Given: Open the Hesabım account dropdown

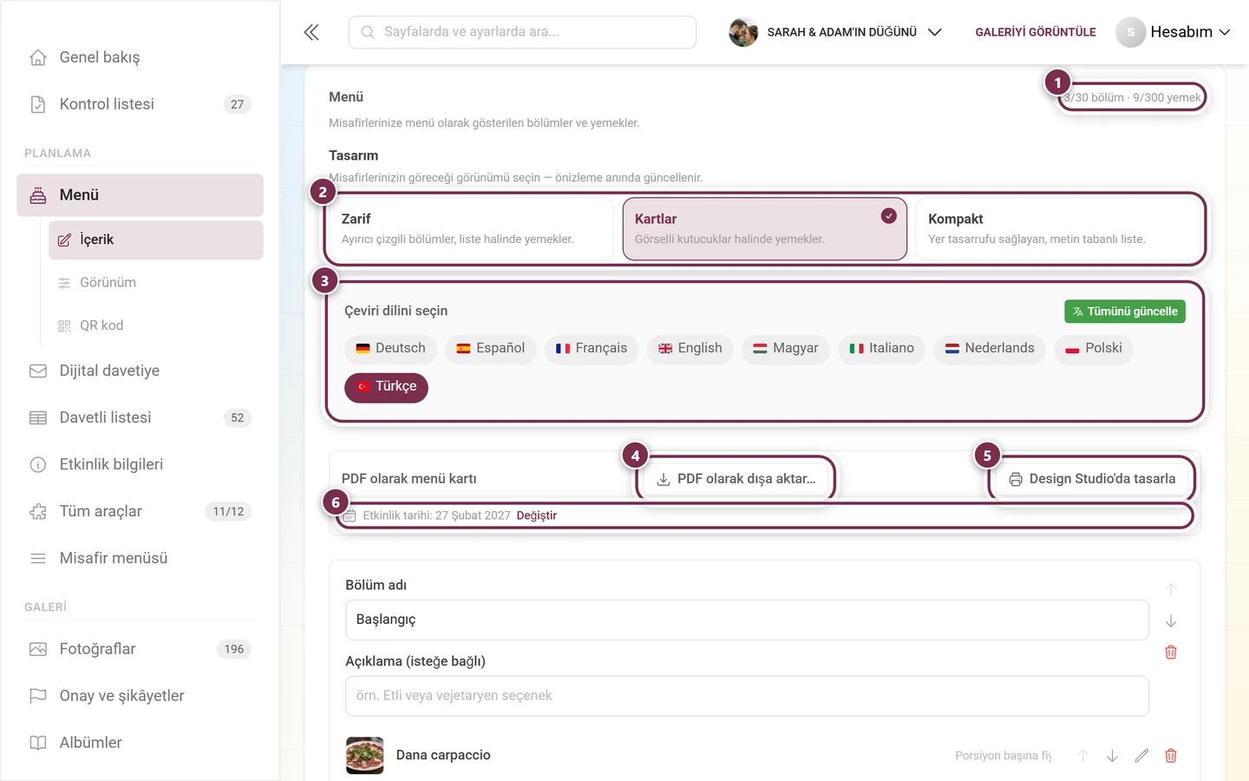Looking at the screenshot, I should pyautogui.click(x=1174, y=32).
